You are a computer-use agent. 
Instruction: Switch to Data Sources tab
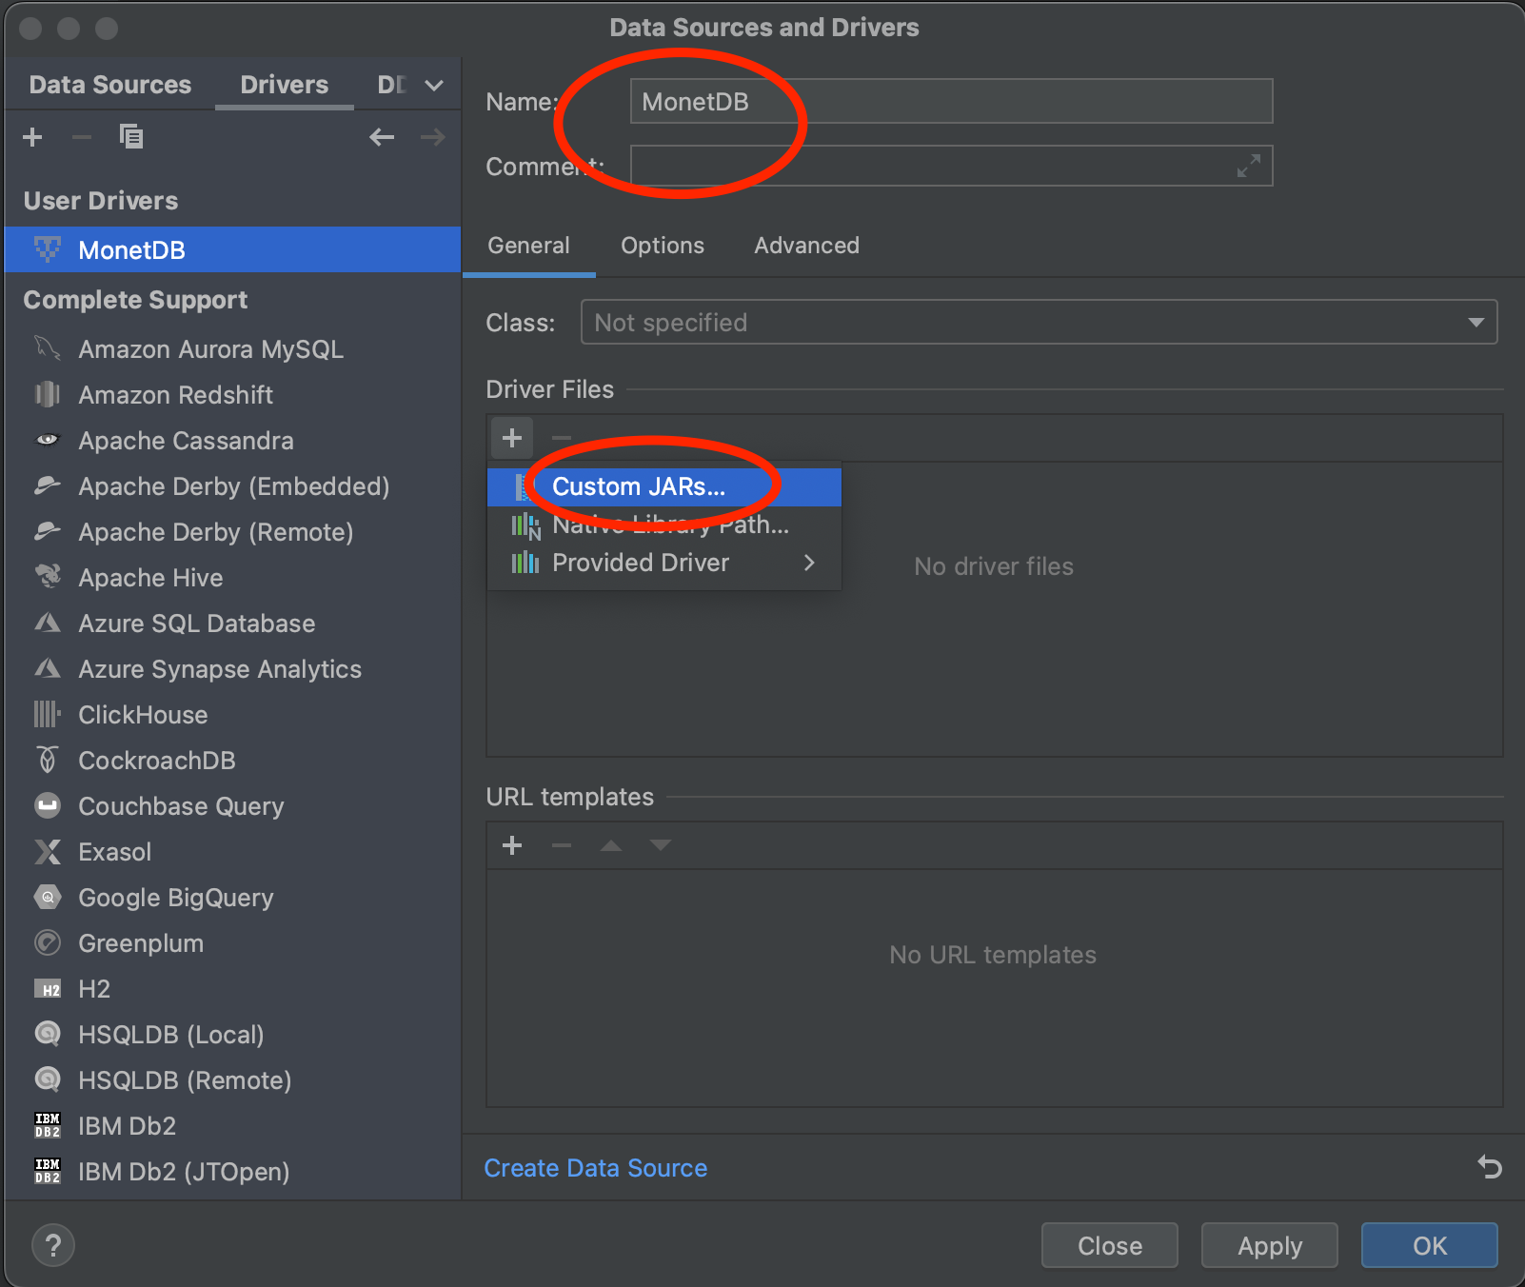tap(110, 85)
